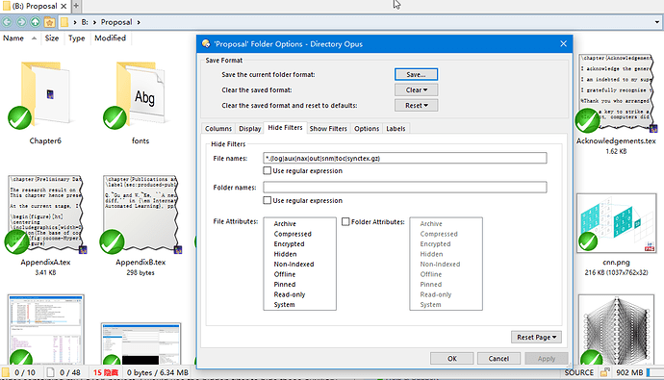Click the 902 MB free space indicator
This screenshot has width=664, height=380.
[629, 372]
